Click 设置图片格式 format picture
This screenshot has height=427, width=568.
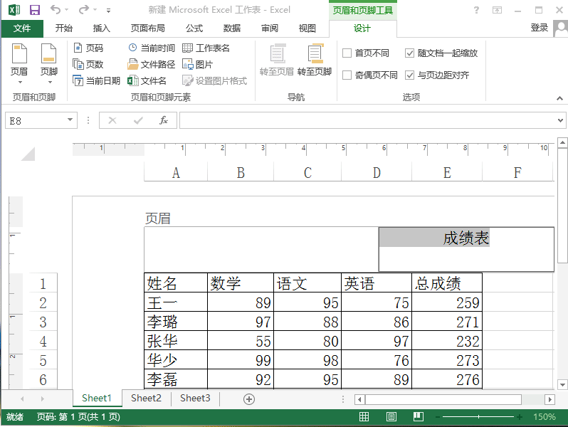point(215,80)
